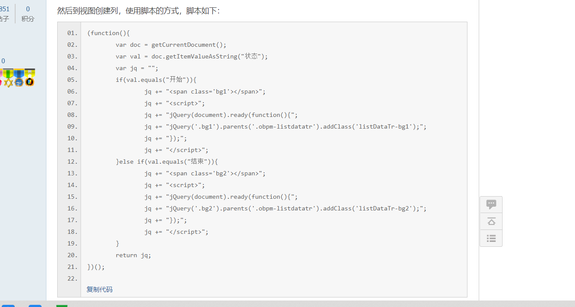Image resolution: width=575 pixels, height=307 pixels.
Task: Click the back-to-top arrow icon
Action: pos(491,221)
